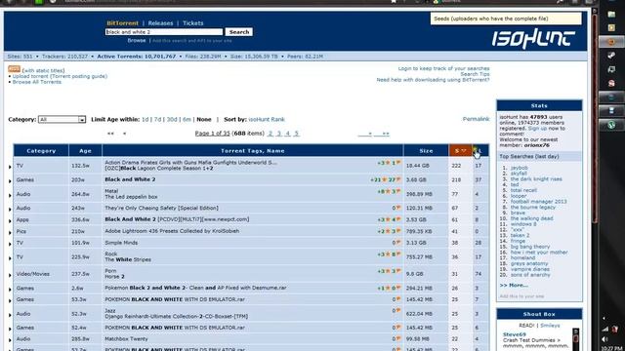Click the Sign up link in Stats
625x351 pixels.
point(537,129)
